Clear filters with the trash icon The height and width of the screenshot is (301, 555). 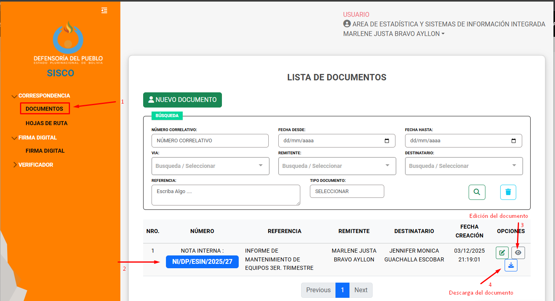(508, 192)
